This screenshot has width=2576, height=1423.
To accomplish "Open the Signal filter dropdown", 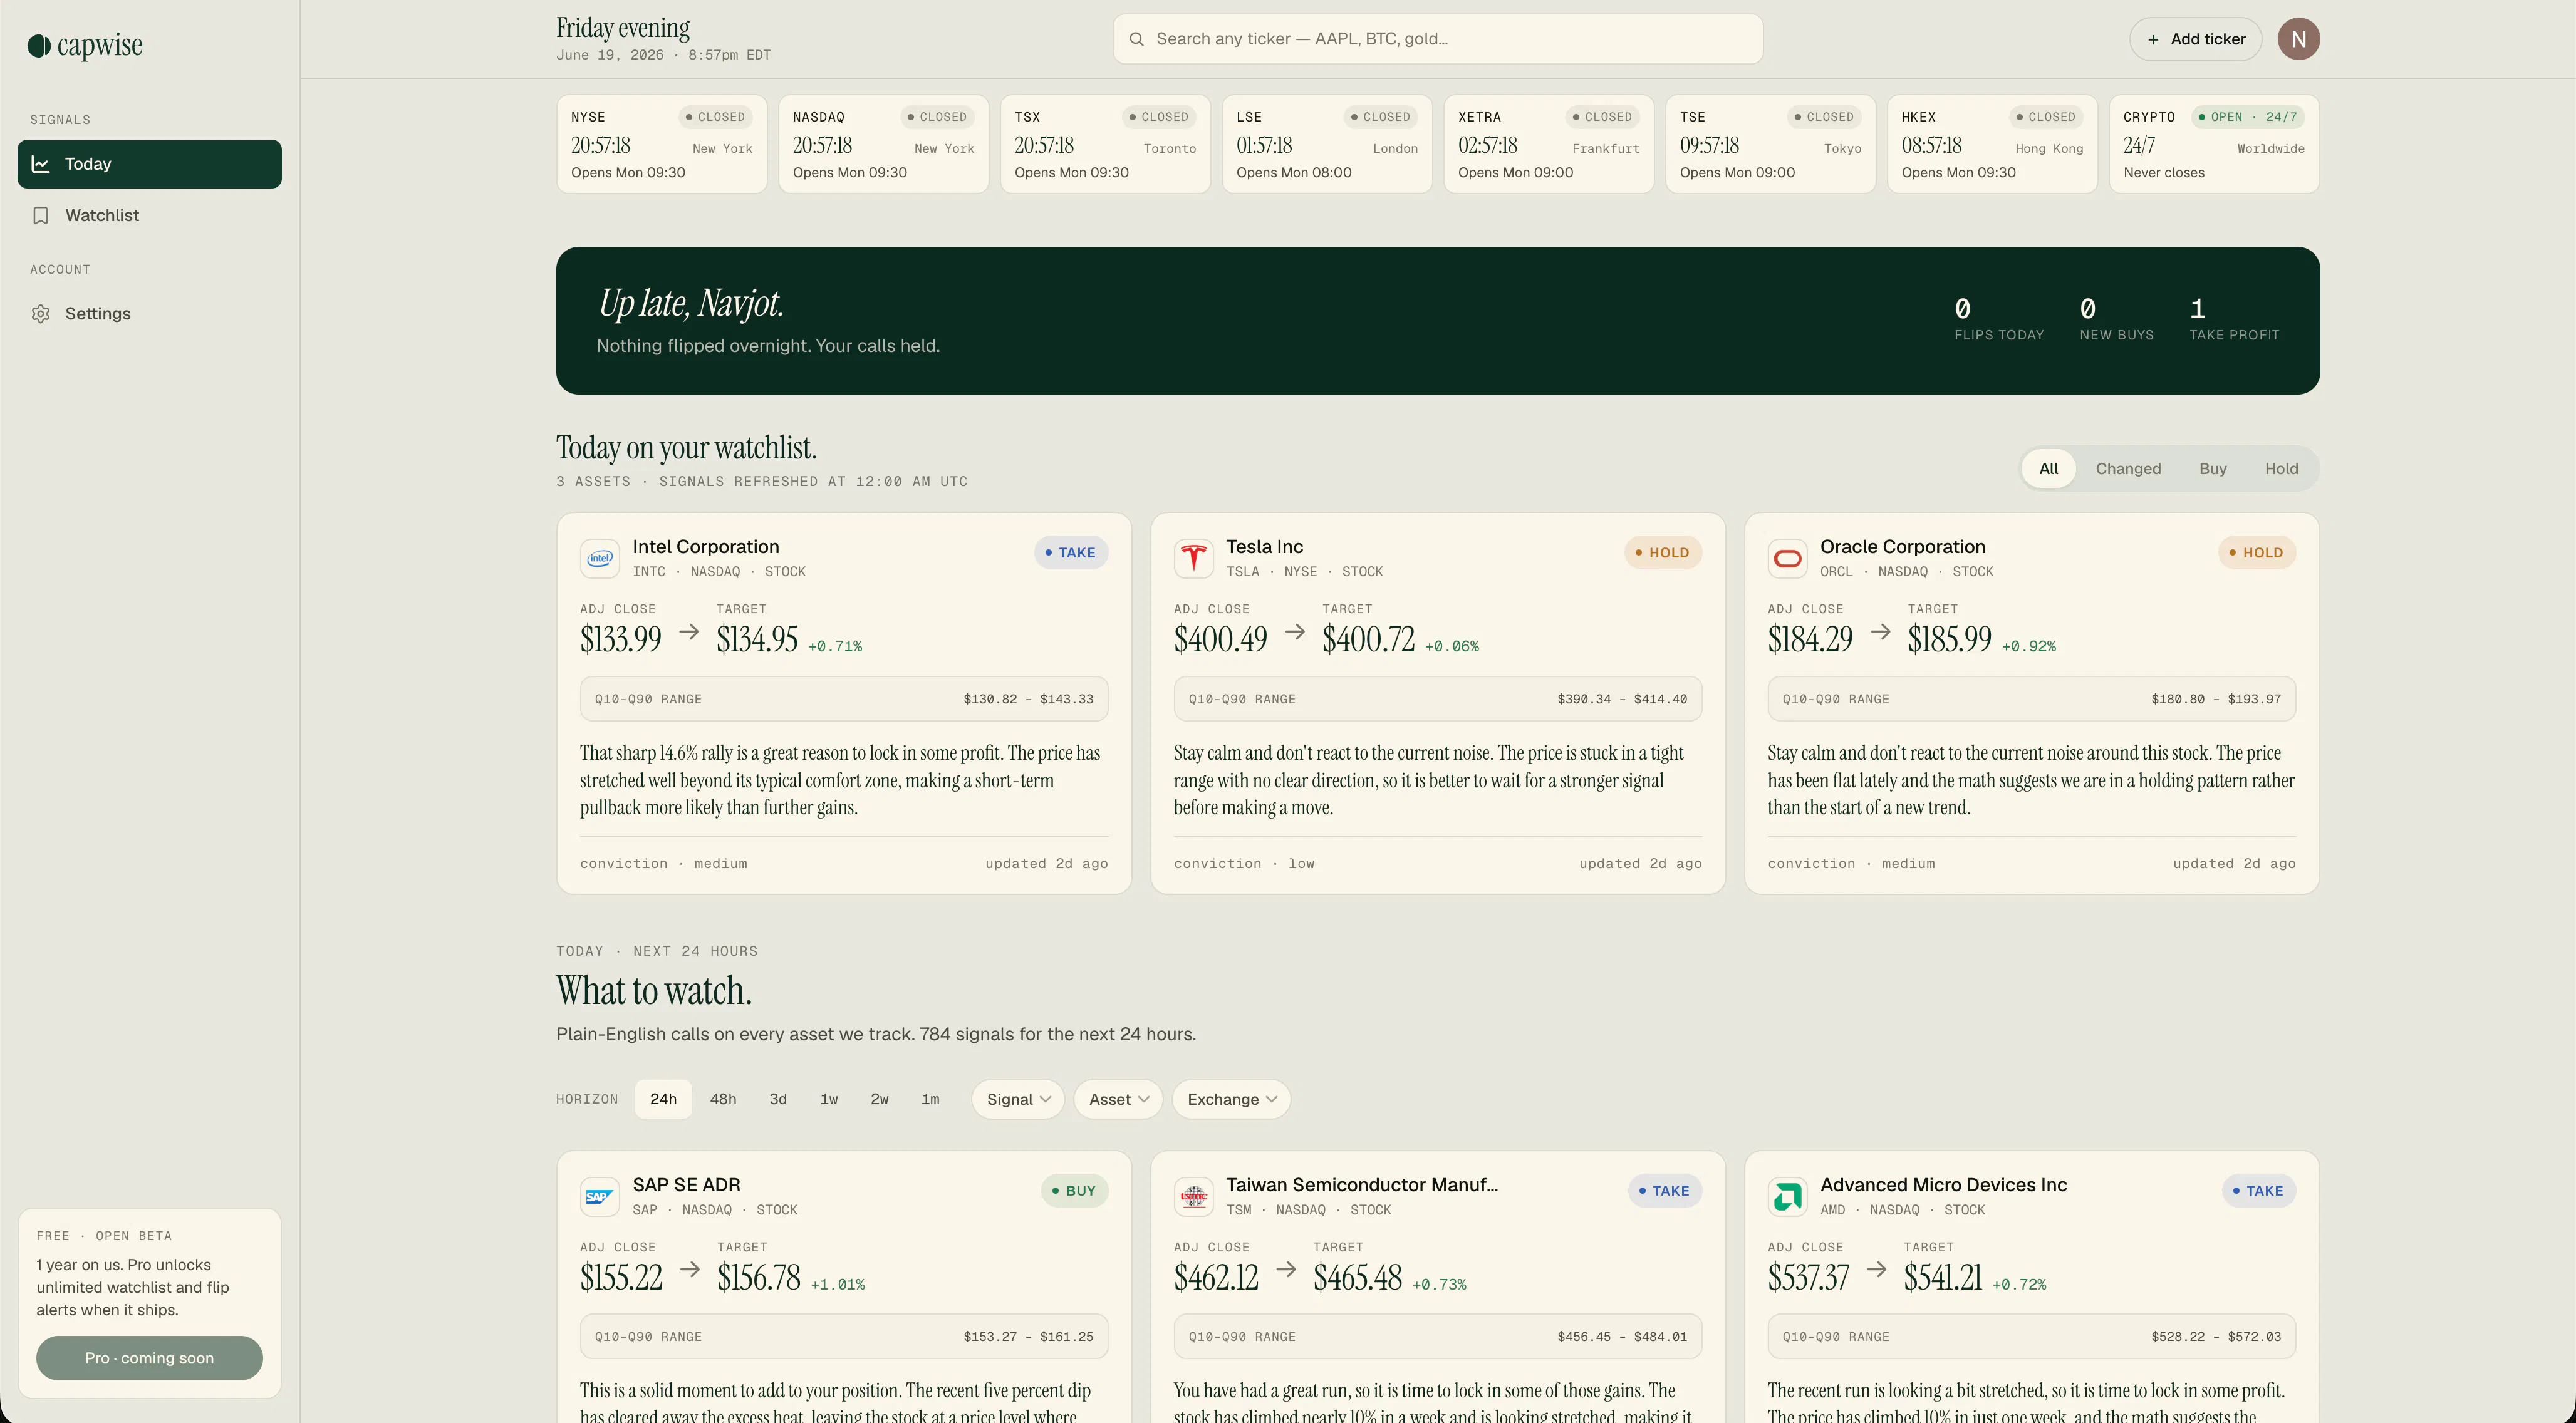I will point(1018,1099).
